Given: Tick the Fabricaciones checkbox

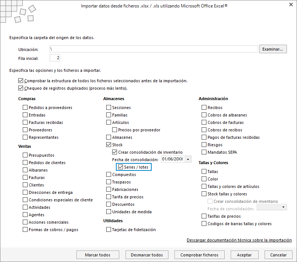Looking at the screenshot, I should (109, 189).
